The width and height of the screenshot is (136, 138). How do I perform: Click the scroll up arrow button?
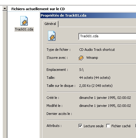click(5, 8)
